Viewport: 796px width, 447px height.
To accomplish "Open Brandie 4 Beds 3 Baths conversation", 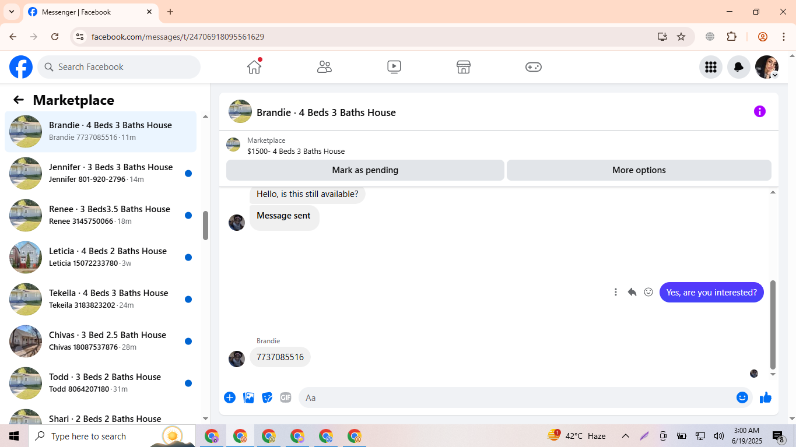I will tap(100, 131).
